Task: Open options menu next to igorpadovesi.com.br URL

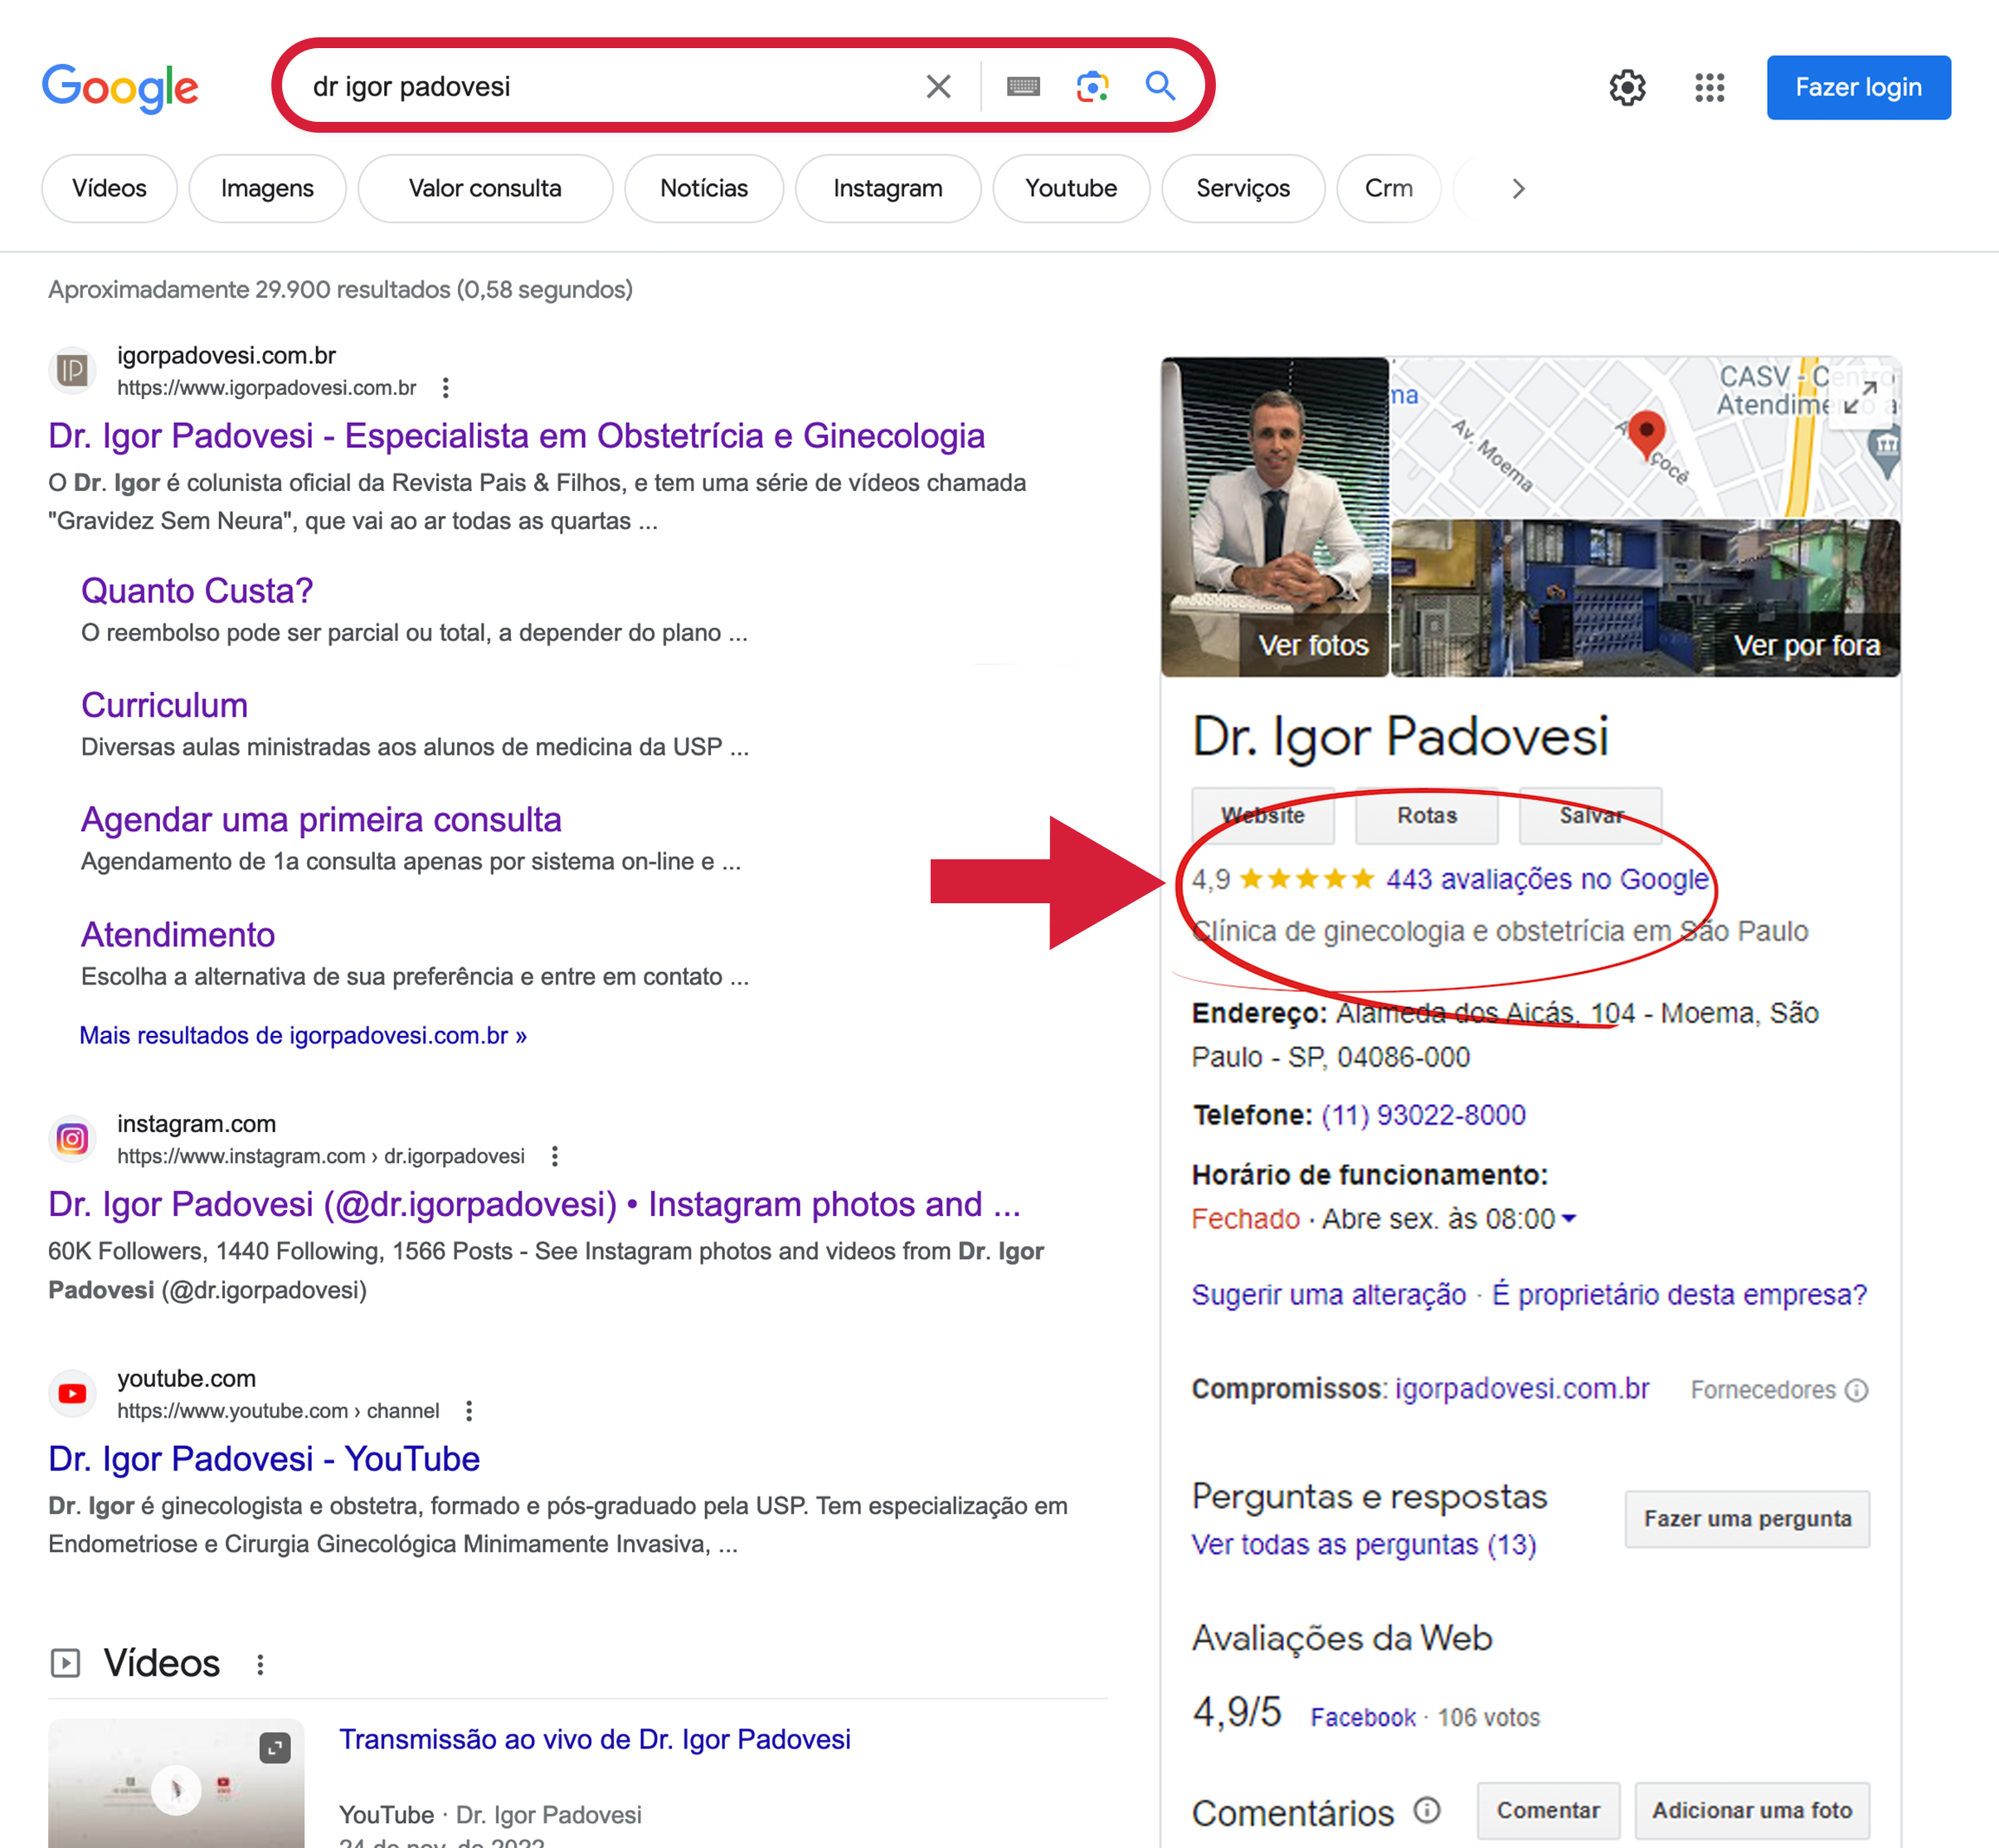Action: (446, 388)
